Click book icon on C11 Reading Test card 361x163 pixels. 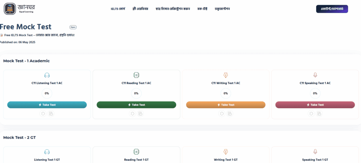[136, 75]
